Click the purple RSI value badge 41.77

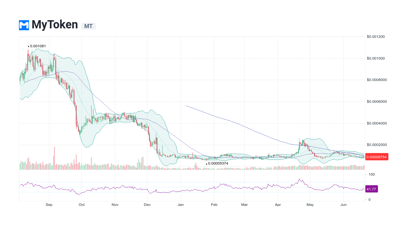coord(371,189)
